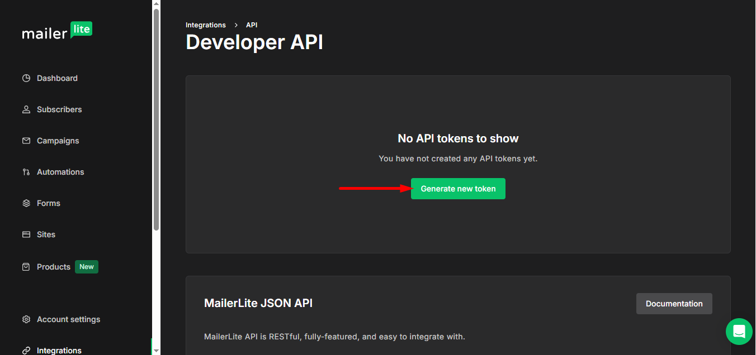This screenshot has height=355, width=756.
Task: Click the sidebar vertical scrollbar thumb
Action: pyautogui.click(x=157, y=117)
